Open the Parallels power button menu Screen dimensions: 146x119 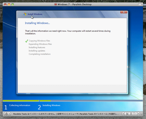(x=7, y=114)
